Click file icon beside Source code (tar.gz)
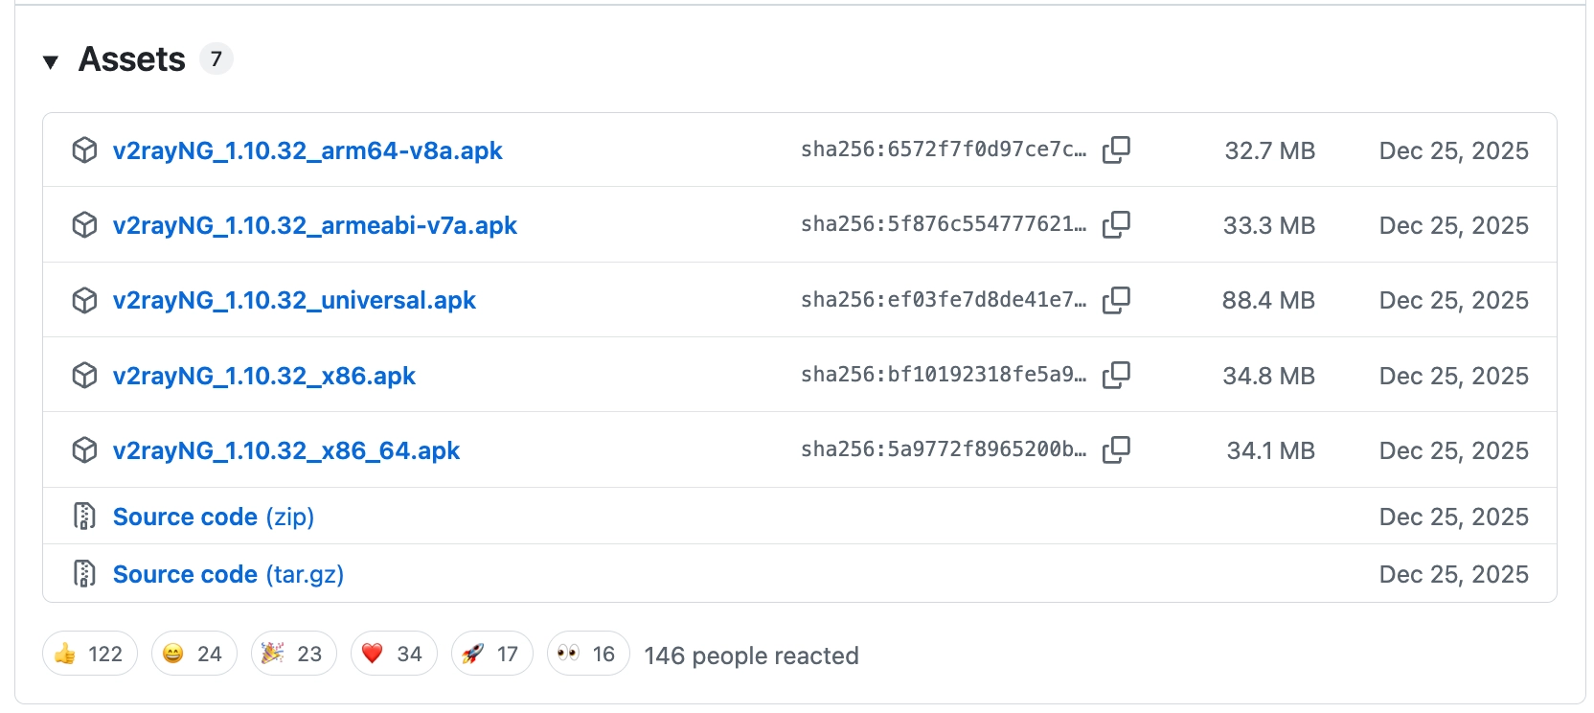1594x713 pixels. 84,574
